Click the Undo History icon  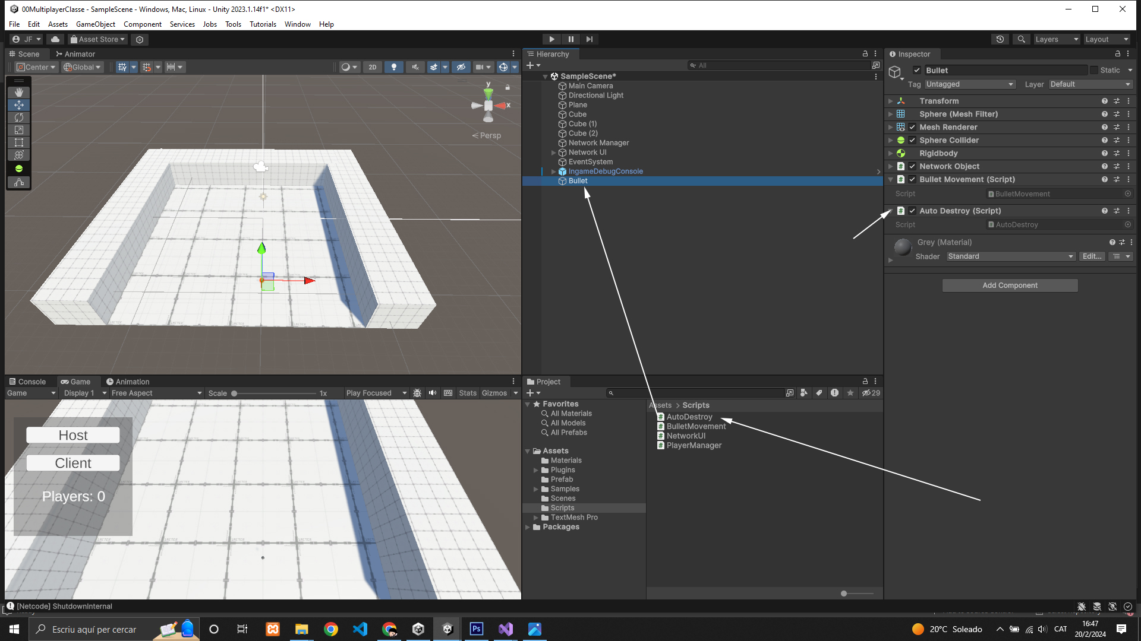pos(1000,39)
